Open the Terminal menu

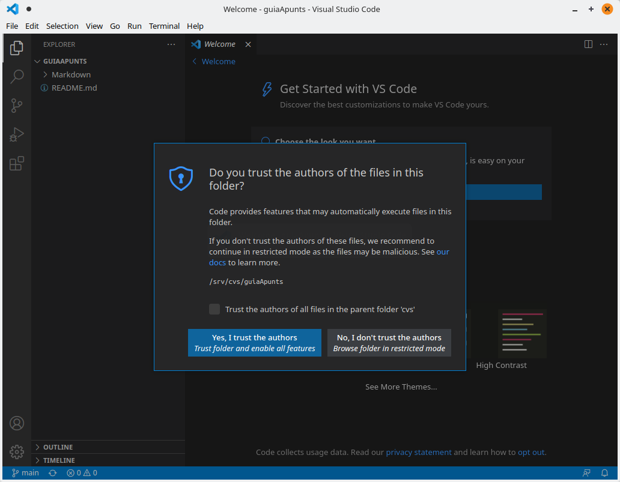click(x=164, y=26)
